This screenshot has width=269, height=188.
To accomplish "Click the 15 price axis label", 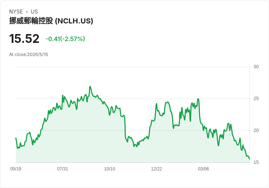I will click(256, 162).
